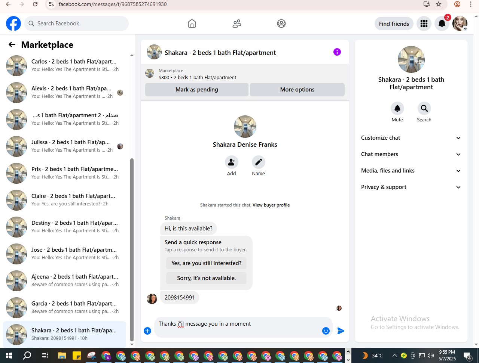The image size is (479, 363).
Task: Expand Media, files and links section
Action: click(x=411, y=171)
